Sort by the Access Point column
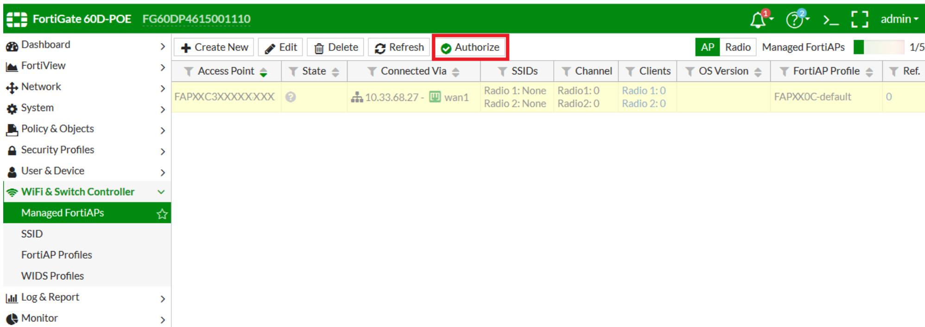This screenshot has height=327, width=925. click(263, 72)
